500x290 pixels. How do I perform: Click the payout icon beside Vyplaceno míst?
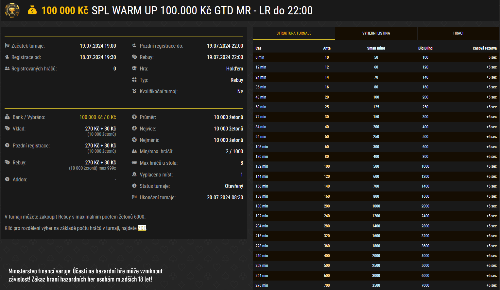pos(134,175)
